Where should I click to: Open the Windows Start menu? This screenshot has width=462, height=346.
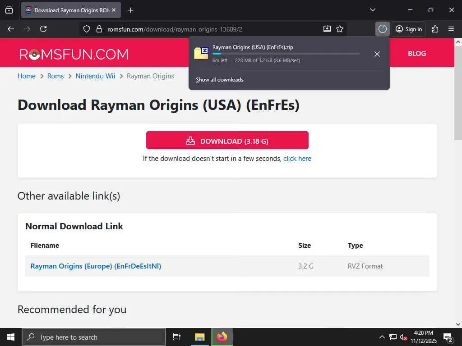pos(11,337)
